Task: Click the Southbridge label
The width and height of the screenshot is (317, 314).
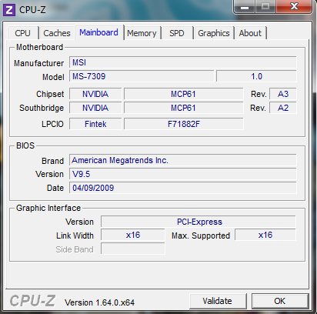Action: (x=42, y=108)
